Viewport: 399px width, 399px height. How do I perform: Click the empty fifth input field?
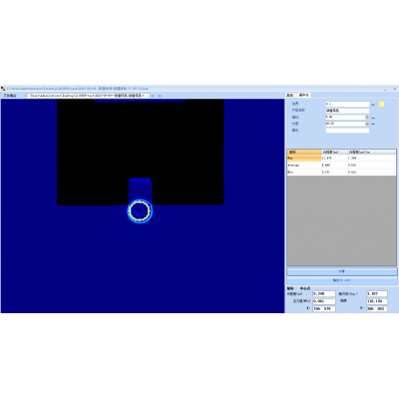(347, 131)
